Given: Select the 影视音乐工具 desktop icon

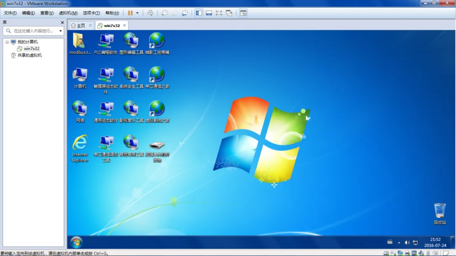Looking at the screenshot, I should coord(131,112).
